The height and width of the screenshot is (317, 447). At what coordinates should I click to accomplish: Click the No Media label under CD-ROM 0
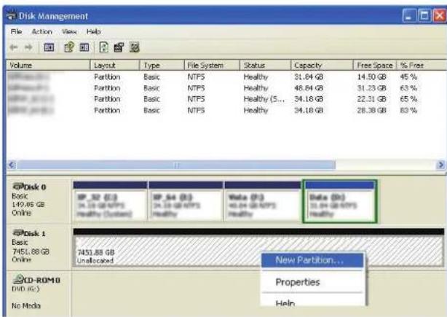pos(26,306)
